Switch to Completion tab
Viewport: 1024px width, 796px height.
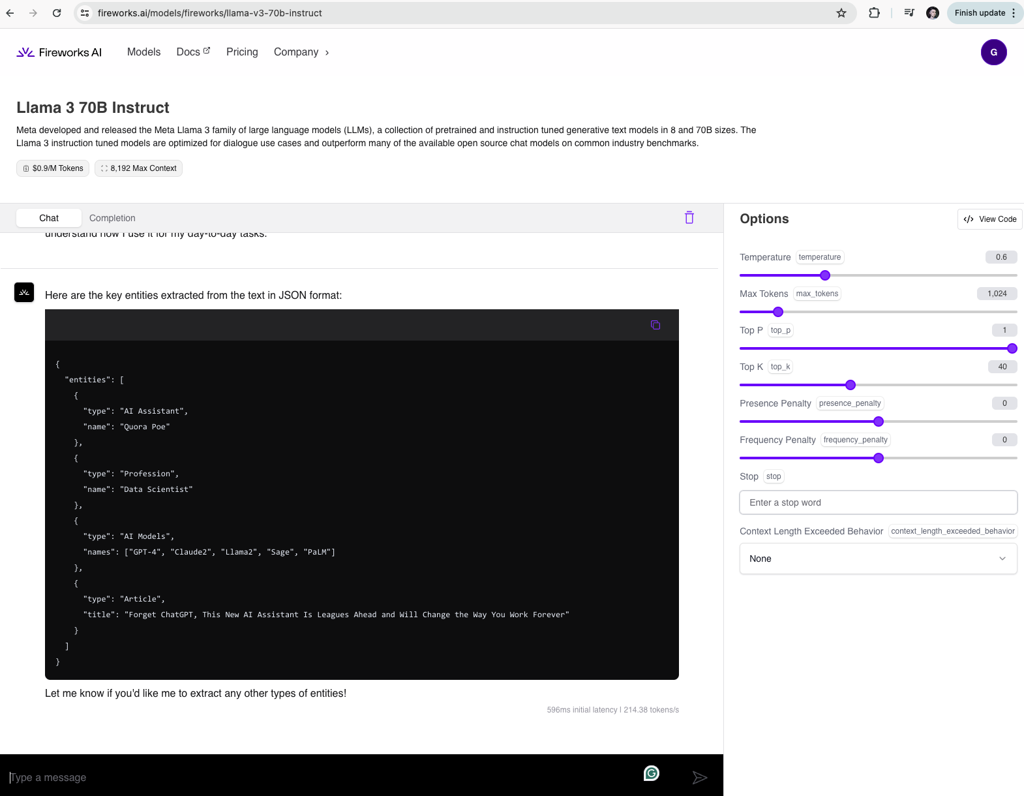(x=112, y=218)
